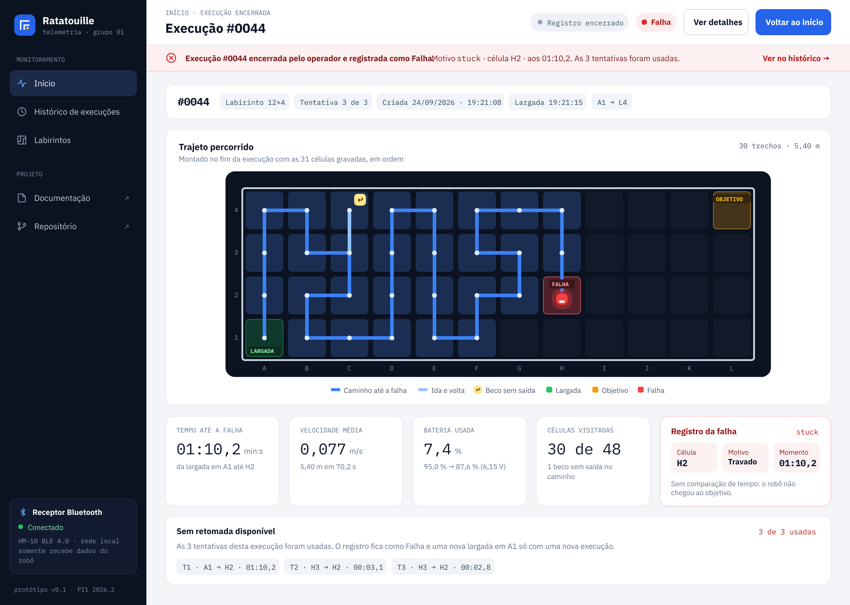Click the clock icon beside Histórico de execuções
Image resolution: width=850 pixels, height=605 pixels.
pyautogui.click(x=22, y=112)
